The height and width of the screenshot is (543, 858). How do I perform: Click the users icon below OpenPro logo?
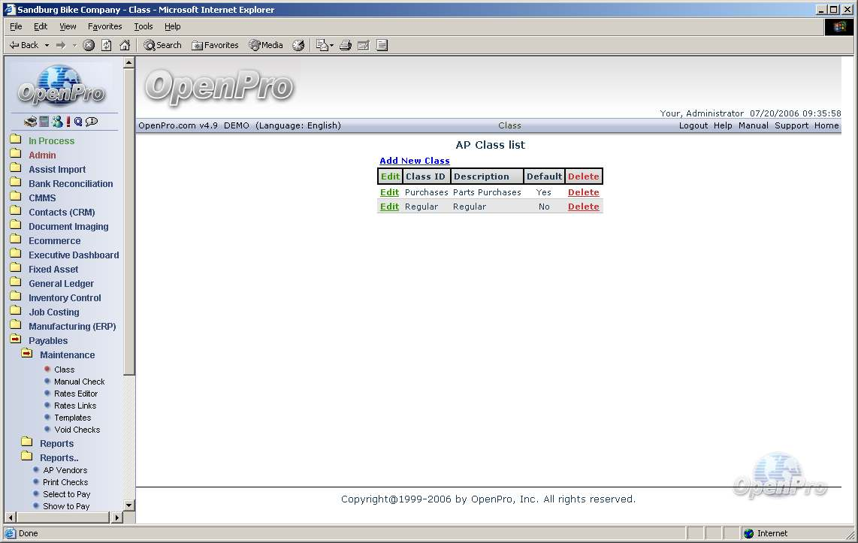click(x=57, y=122)
